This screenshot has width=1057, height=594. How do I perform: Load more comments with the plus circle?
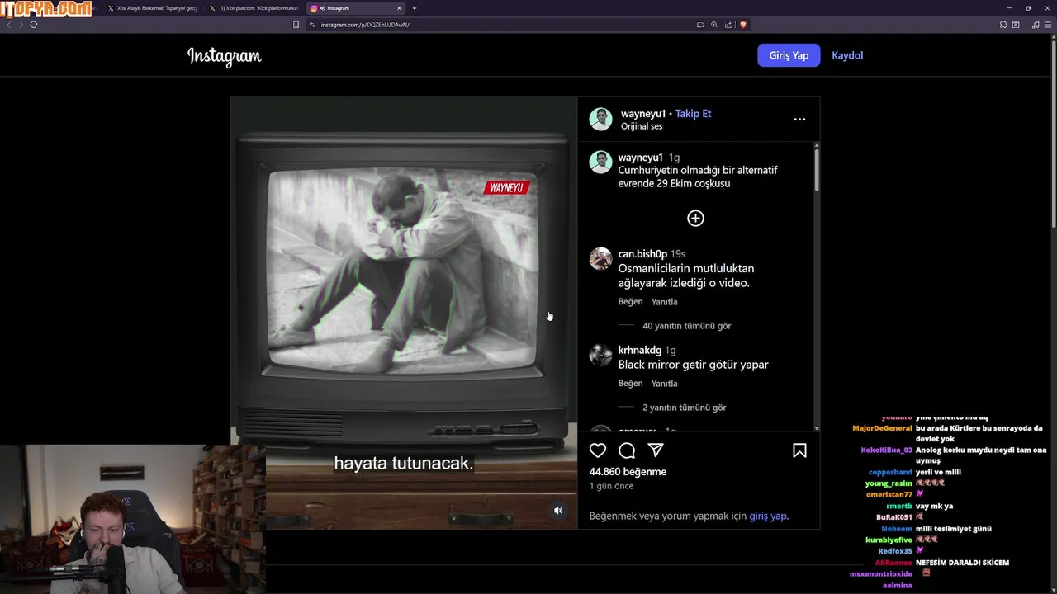coord(695,218)
